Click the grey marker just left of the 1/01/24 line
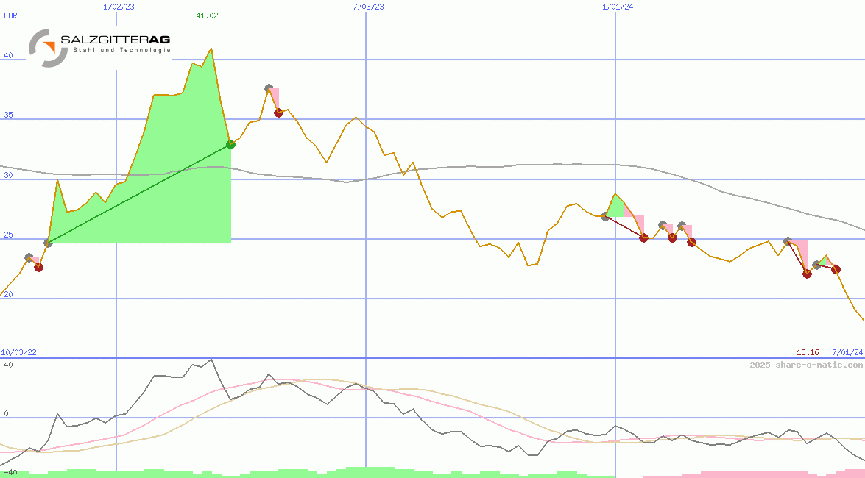This screenshot has width=865, height=478. (605, 216)
